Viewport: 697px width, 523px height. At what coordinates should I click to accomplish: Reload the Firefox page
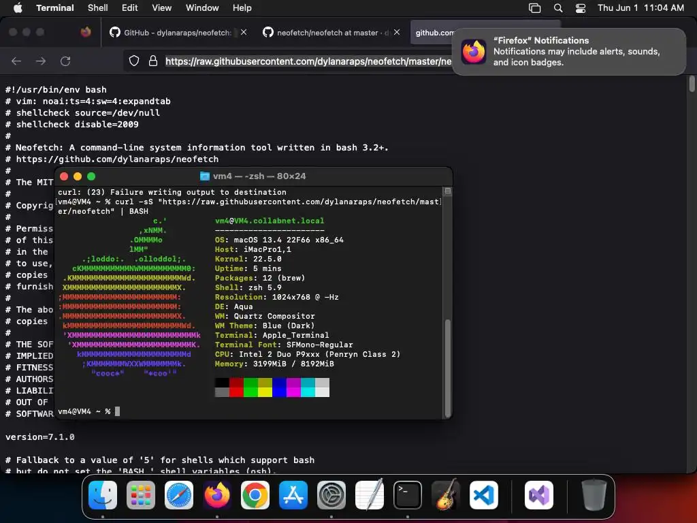65,61
